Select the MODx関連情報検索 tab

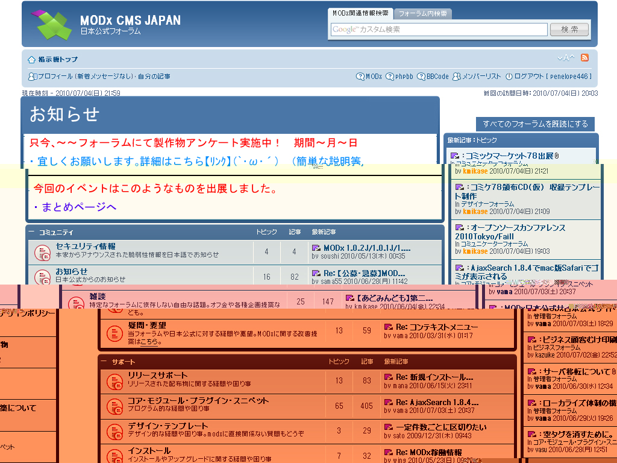pyautogui.click(x=360, y=13)
